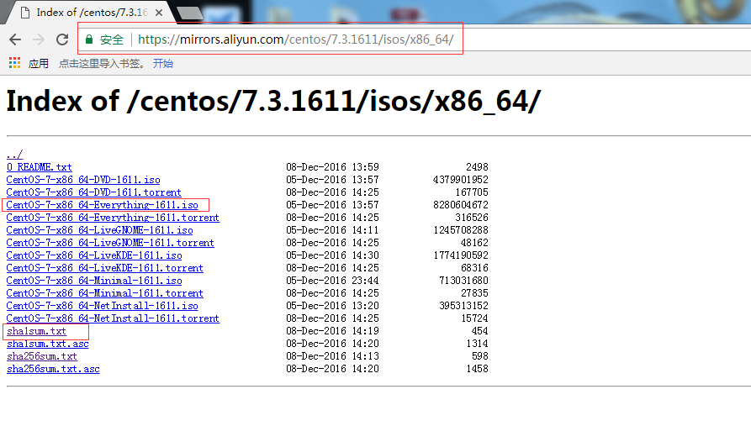Click the date '05-Dec-2016 23:44'
Image resolution: width=751 pixels, height=447 pixels.
[x=332, y=281]
